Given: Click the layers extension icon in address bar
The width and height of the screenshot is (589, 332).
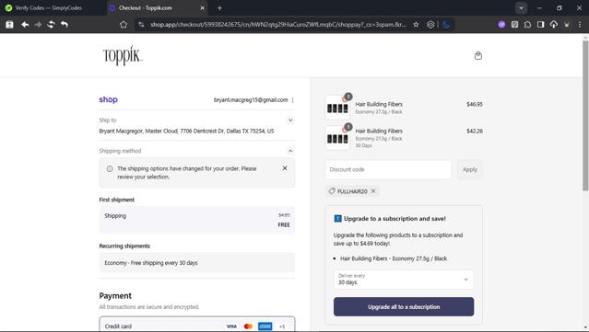Looking at the screenshot, I should (430, 24).
